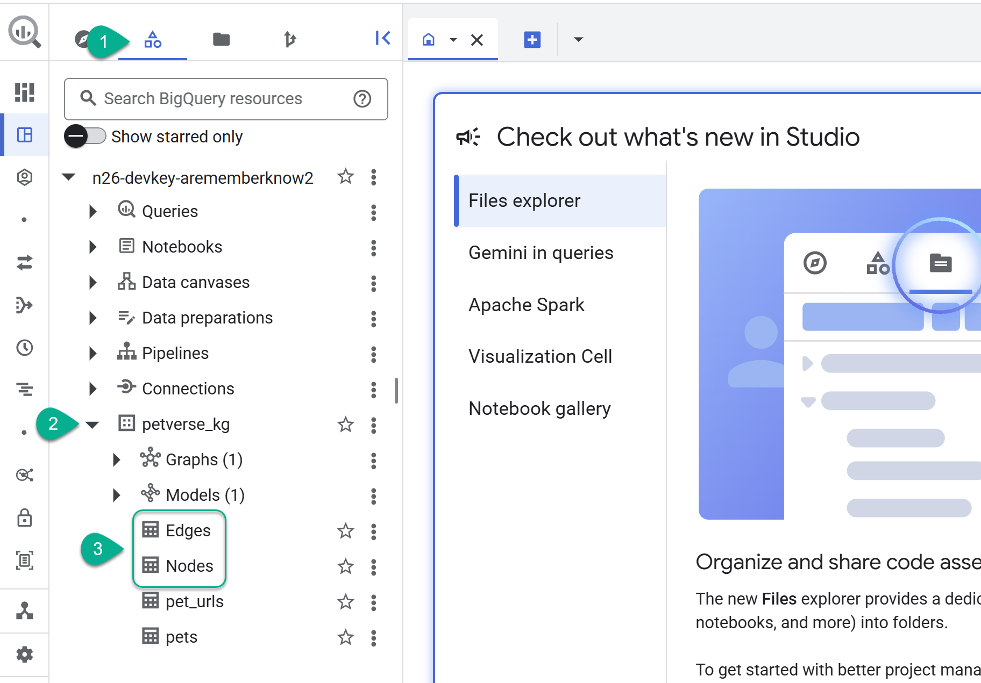Open more actions for the project row
This screenshot has height=683, width=981.
pyautogui.click(x=373, y=177)
